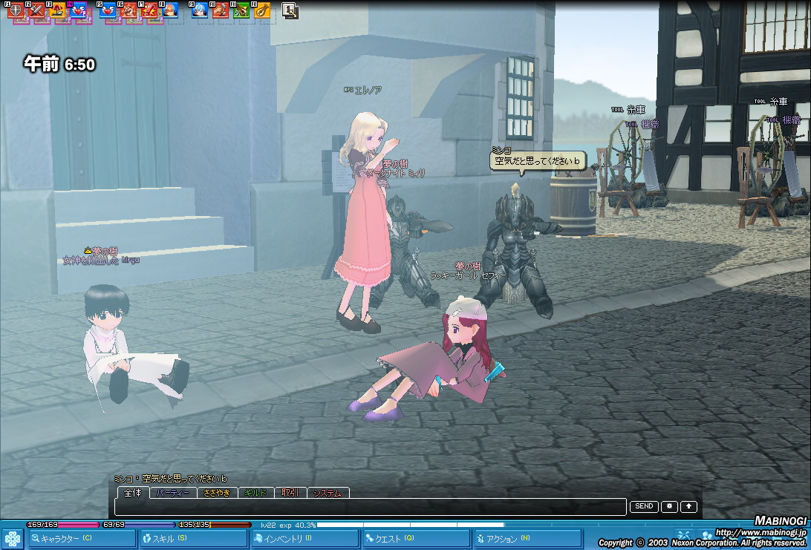The image size is (811, 550).
Task: Open the main menu knot icon
Action: point(13,538)
